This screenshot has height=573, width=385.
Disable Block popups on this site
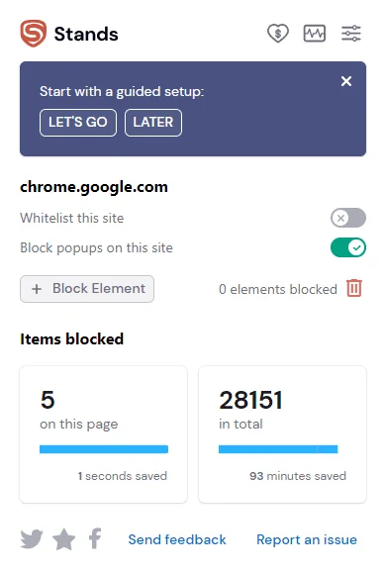[x=348, y=247]
